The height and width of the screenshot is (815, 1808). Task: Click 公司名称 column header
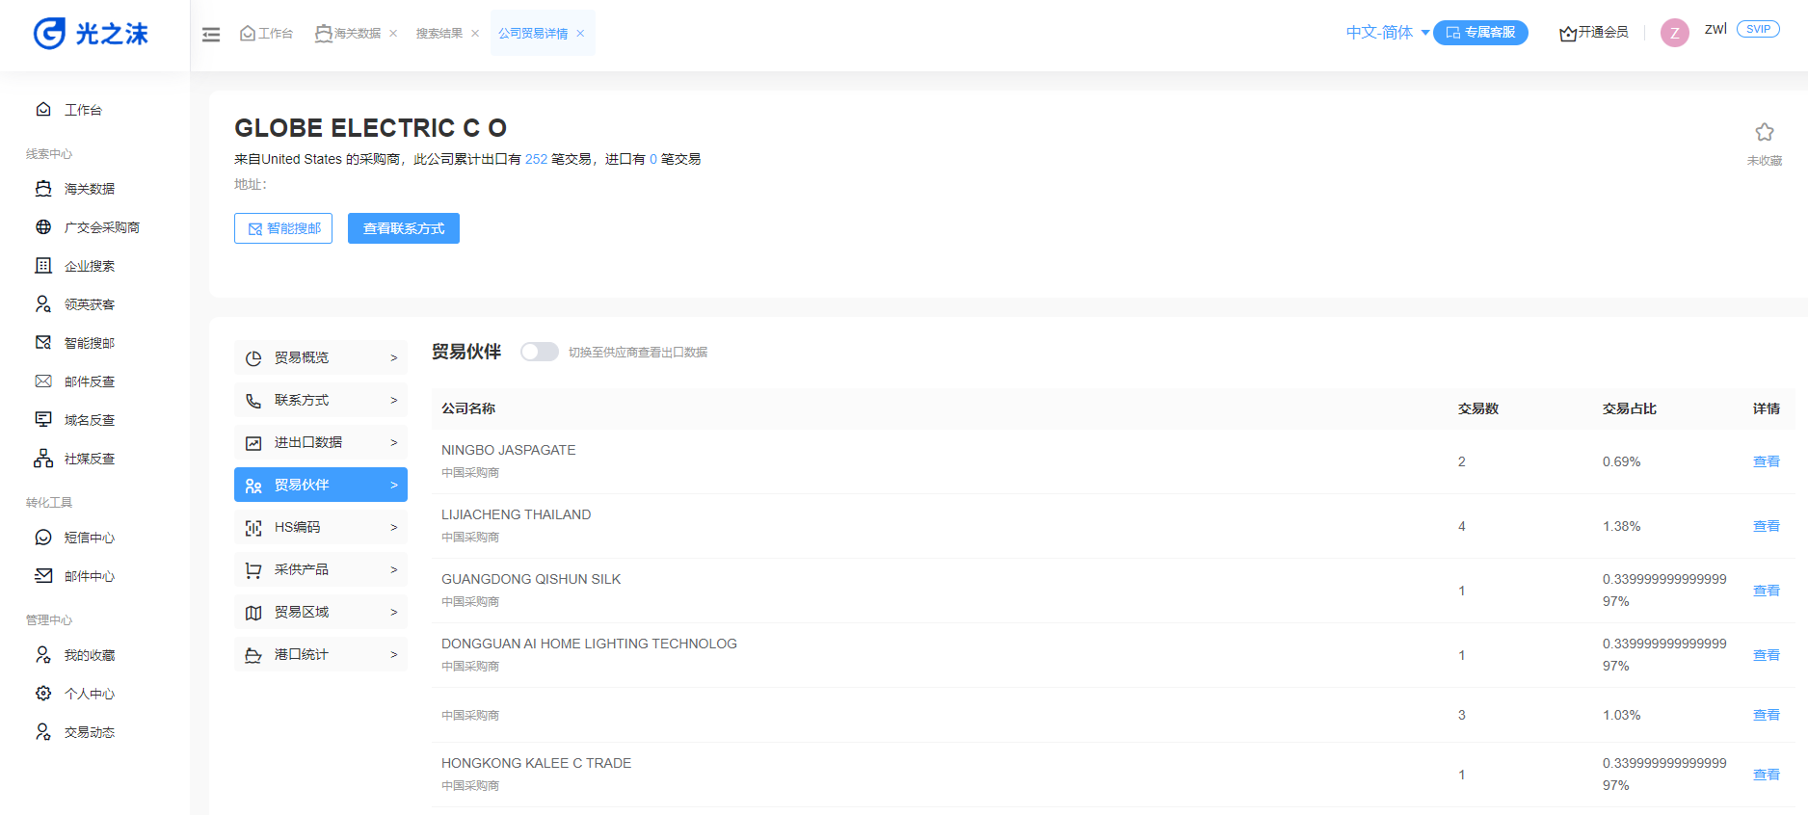[x=468, y=408]
